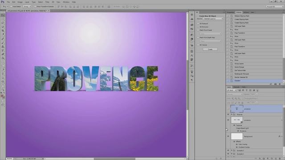
Task: Select the Move tool in the toolbox
Action: [3, 15]
